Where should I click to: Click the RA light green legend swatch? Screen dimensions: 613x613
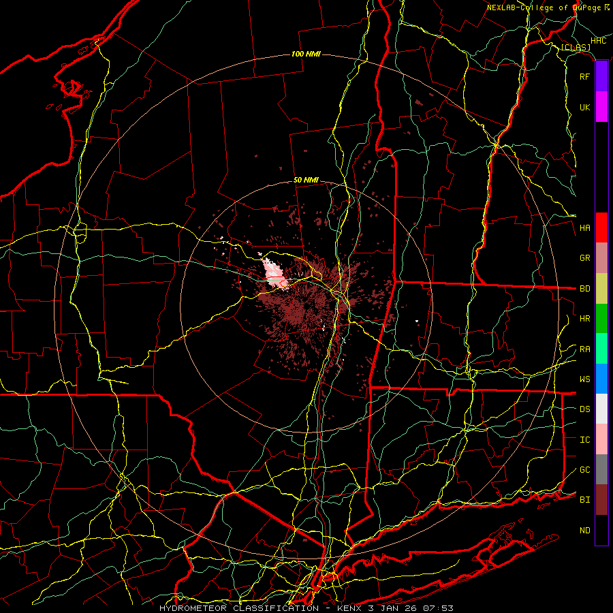point(601,349)
